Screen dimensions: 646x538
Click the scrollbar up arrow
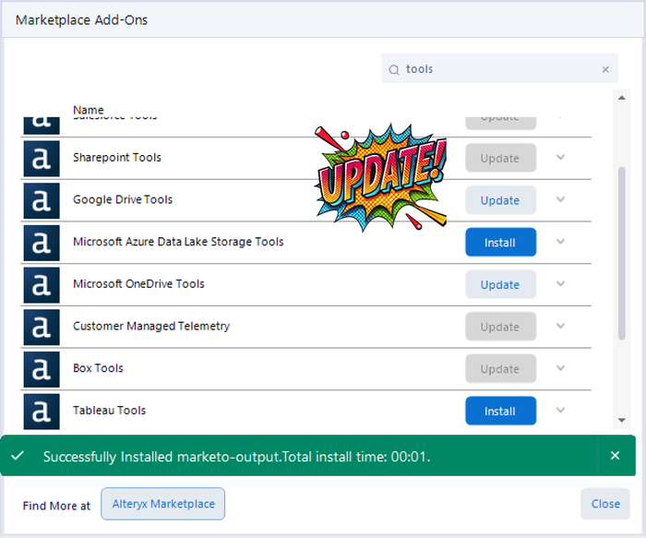(x=622, y=98)
